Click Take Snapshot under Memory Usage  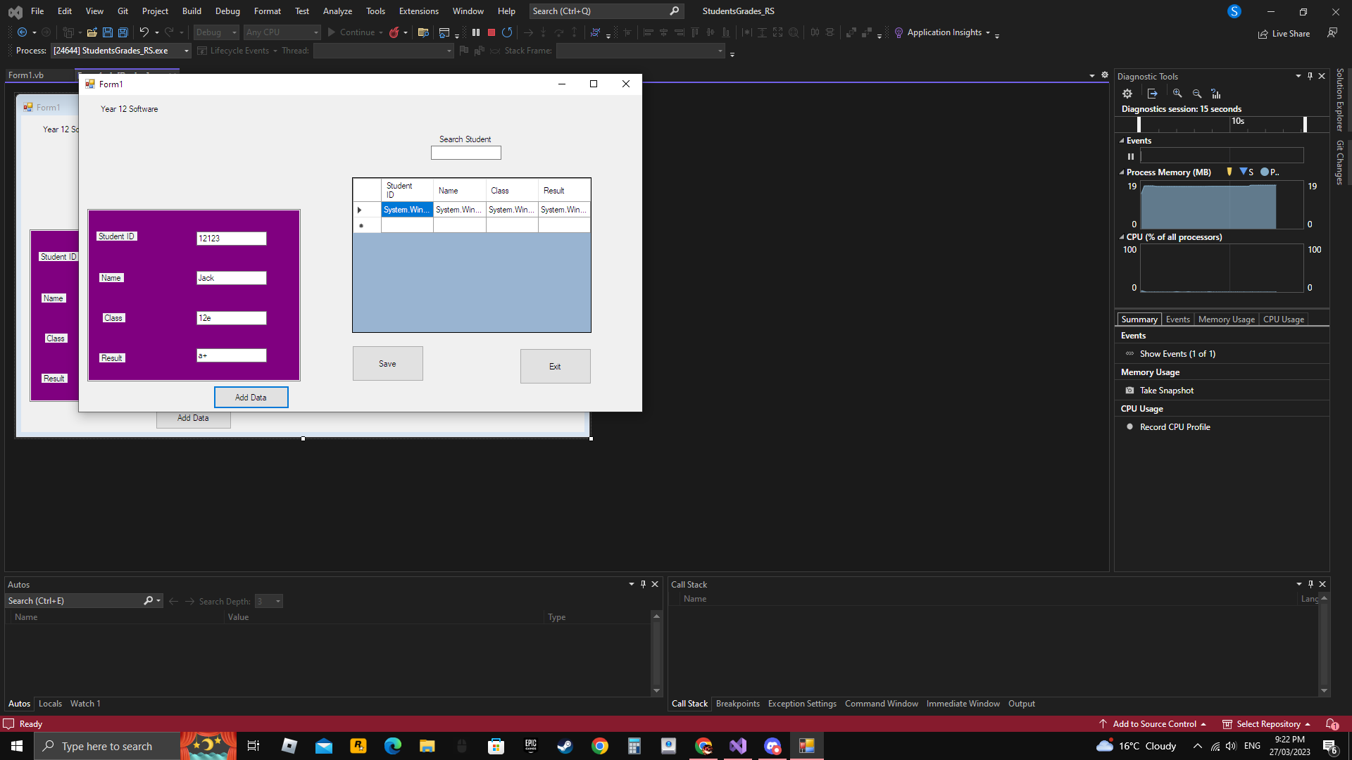(1167, 390)
